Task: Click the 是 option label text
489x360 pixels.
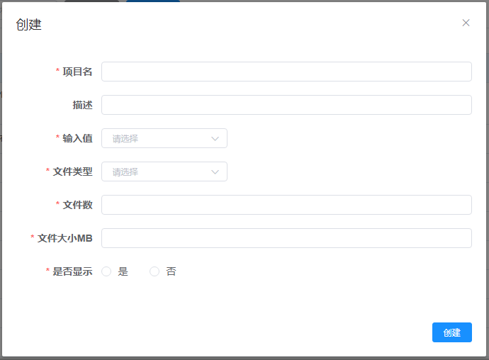Action: pos(123,271)
